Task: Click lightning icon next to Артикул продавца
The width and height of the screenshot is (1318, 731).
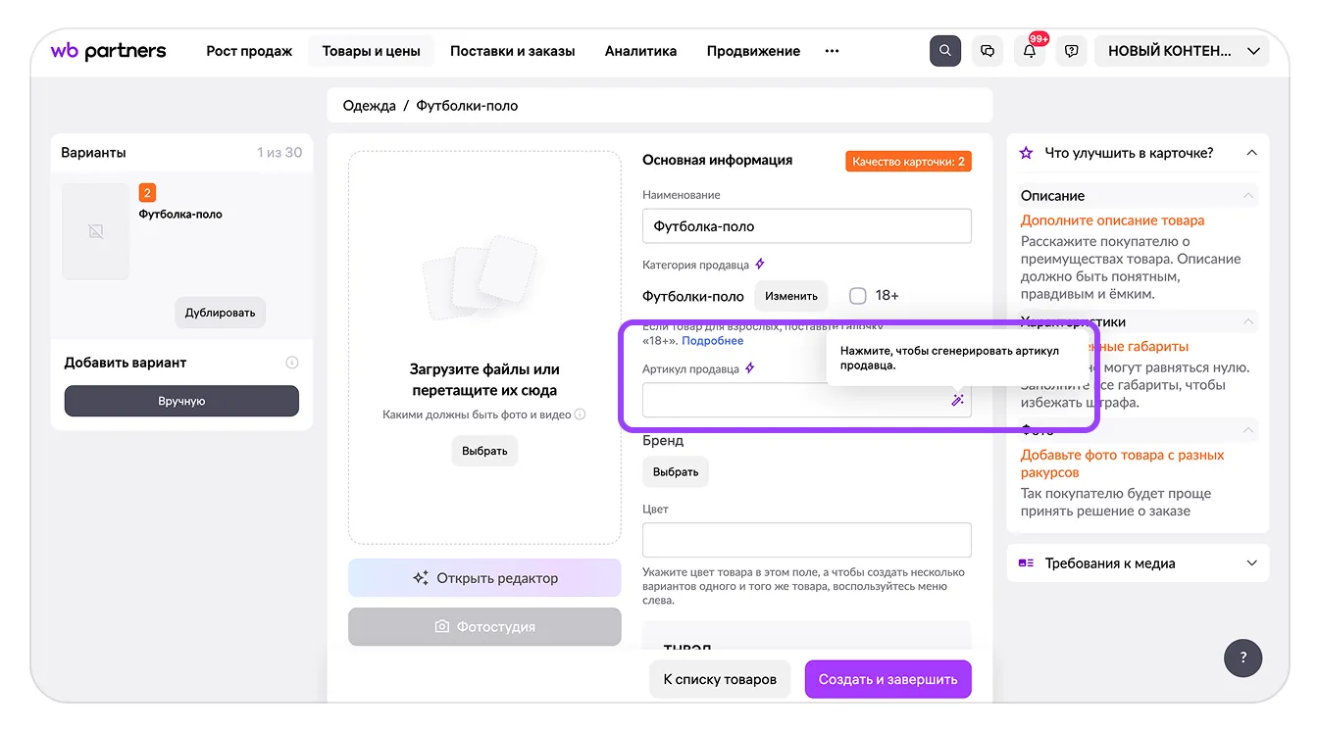Action: click(x=750, y=368)
